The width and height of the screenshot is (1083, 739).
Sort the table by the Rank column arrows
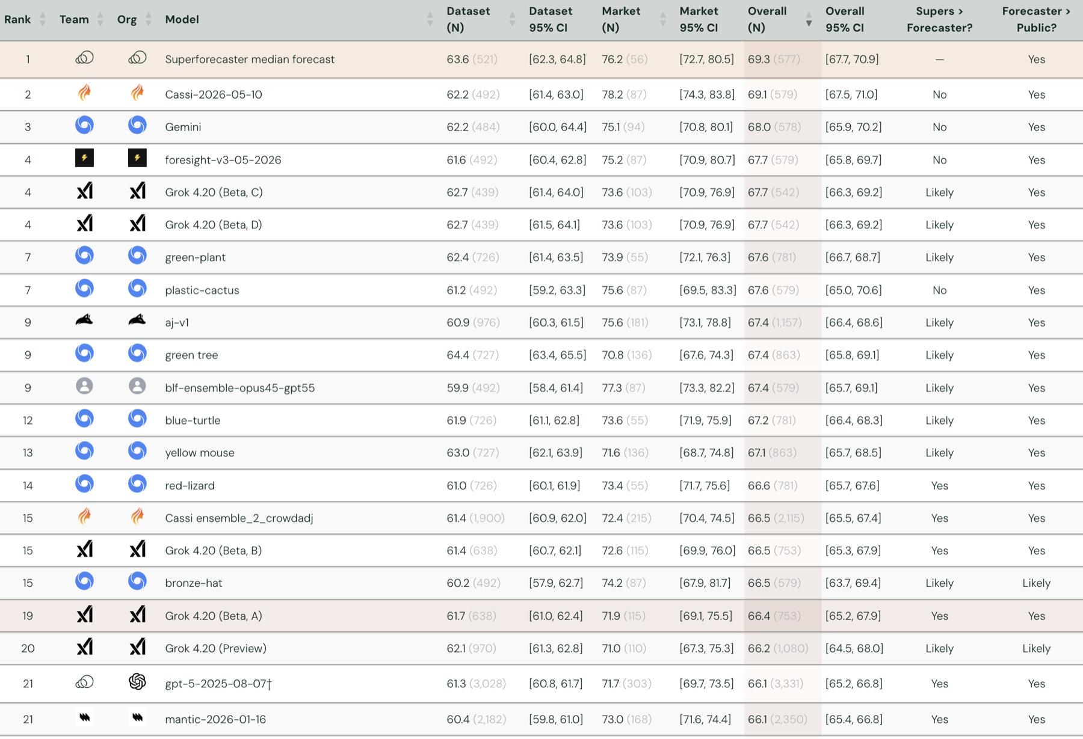[43, 19]
